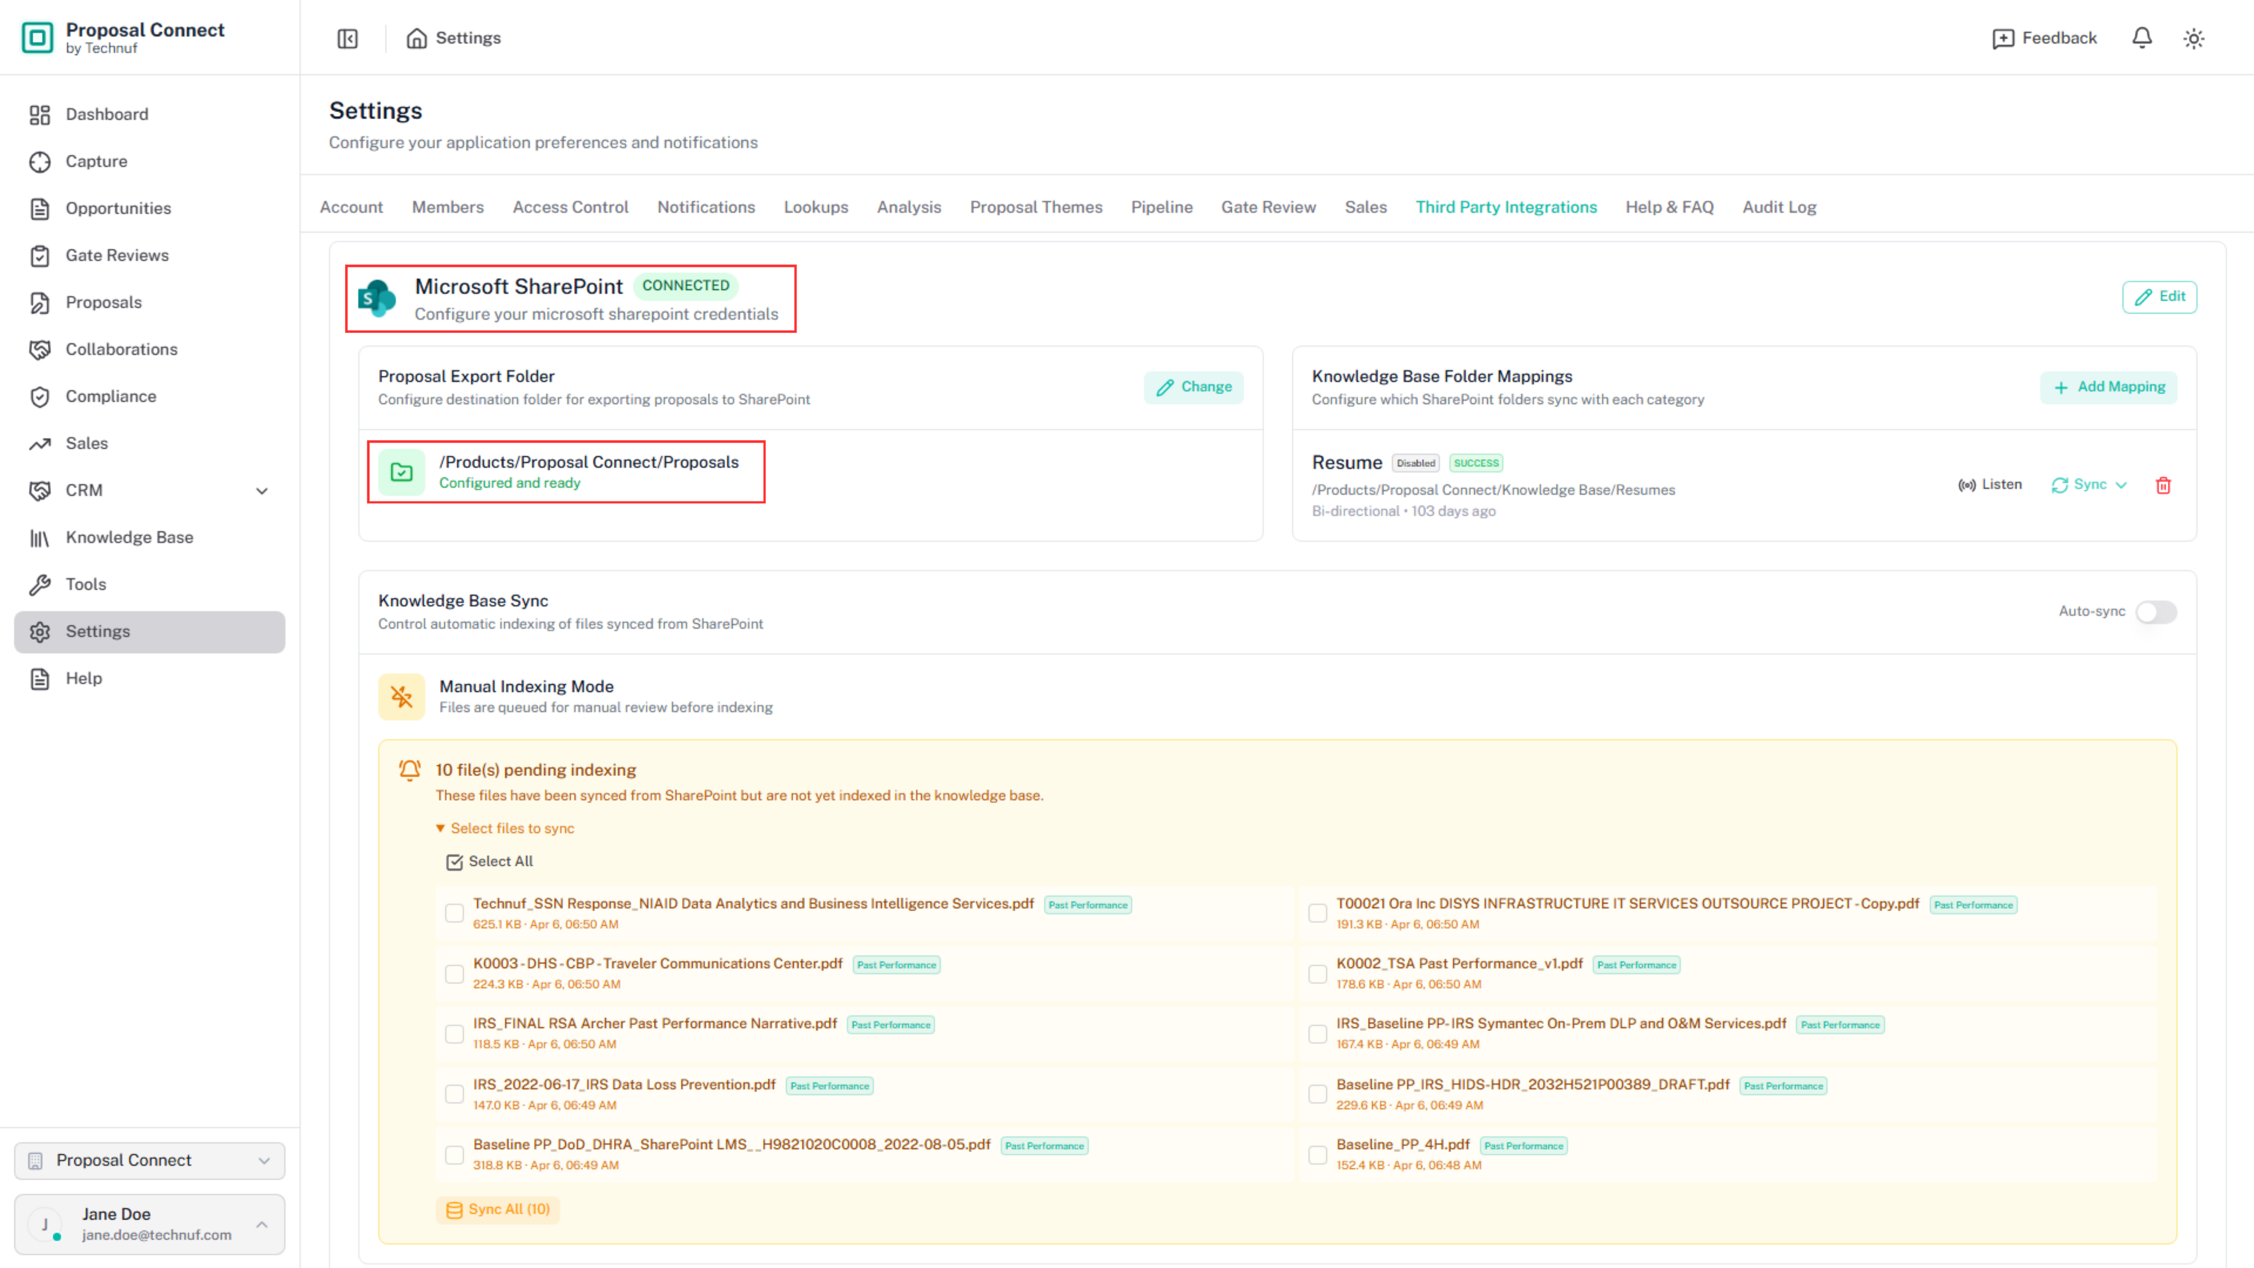Click the Manual Indexing Mode icon
This screenshot has width=2254, height=1268.
pyautogui.click(x=401, y=697)
